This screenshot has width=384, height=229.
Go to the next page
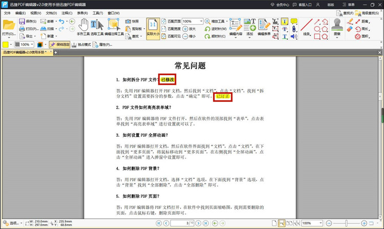[x=198, y=223]
